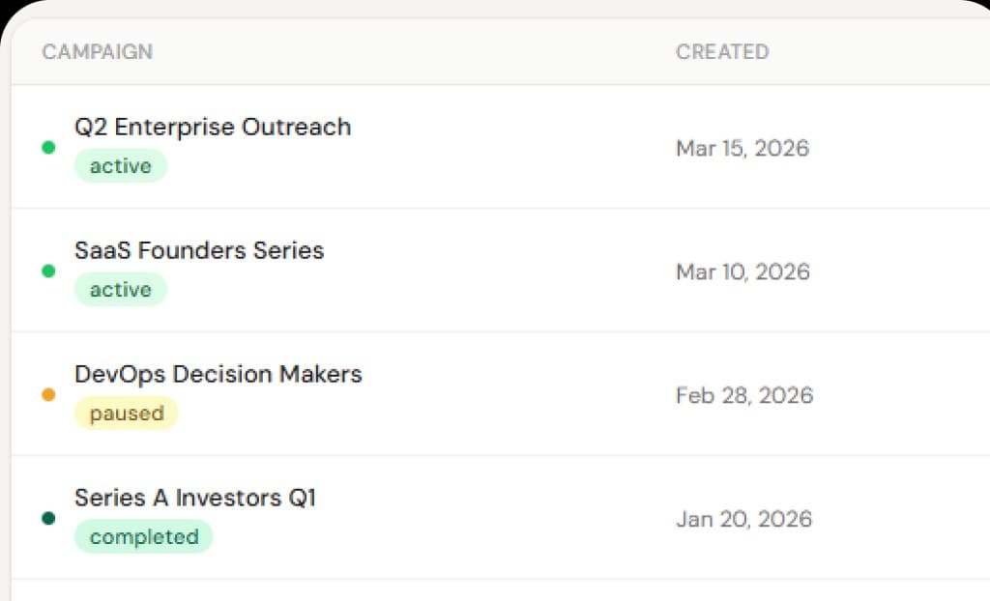Select Jan 20, 2026 created date
The height and width of the screenshot is (601, 990).
(x=743, y=520)
